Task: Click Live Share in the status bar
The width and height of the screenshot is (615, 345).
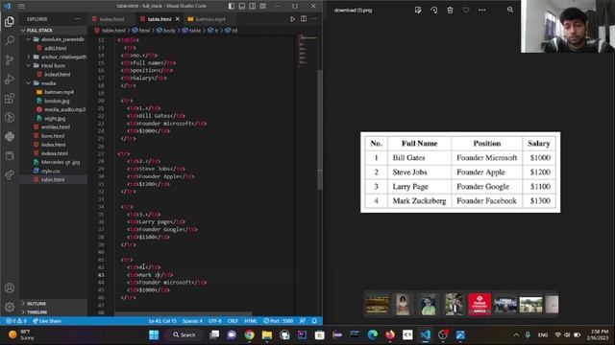Action: (x=47, y=321)
